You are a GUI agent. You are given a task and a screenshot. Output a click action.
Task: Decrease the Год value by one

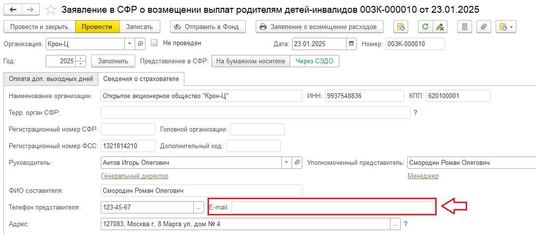[x=80, y=64]
